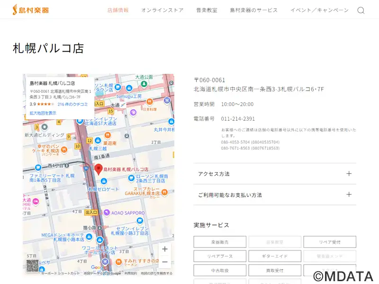The width and height of the screenshot is (379, 284).
Task: Click the リペア受付 service button
Action: 330,242
